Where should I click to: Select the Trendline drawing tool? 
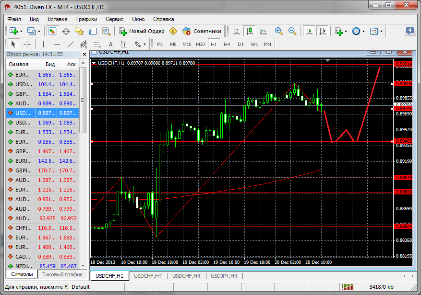point(71,44)
